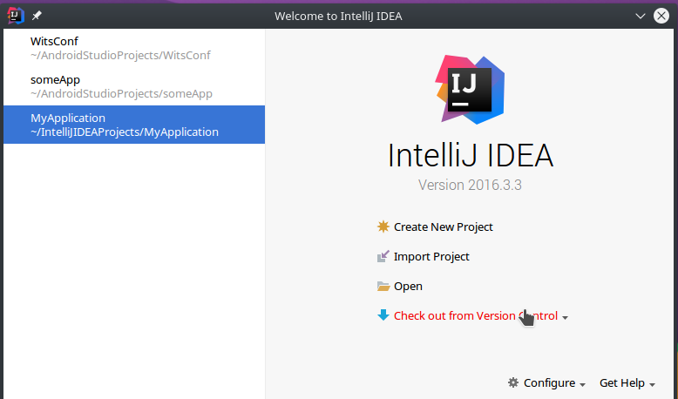Open the WitsConf recent project
This screenshot has height=399, width=678.
point(134,48)
